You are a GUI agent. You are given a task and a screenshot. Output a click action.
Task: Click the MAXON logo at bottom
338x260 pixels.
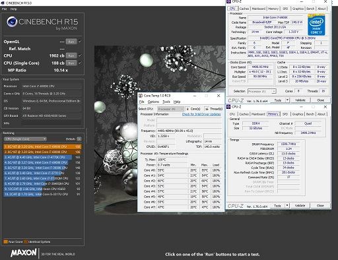click(24, 253)
